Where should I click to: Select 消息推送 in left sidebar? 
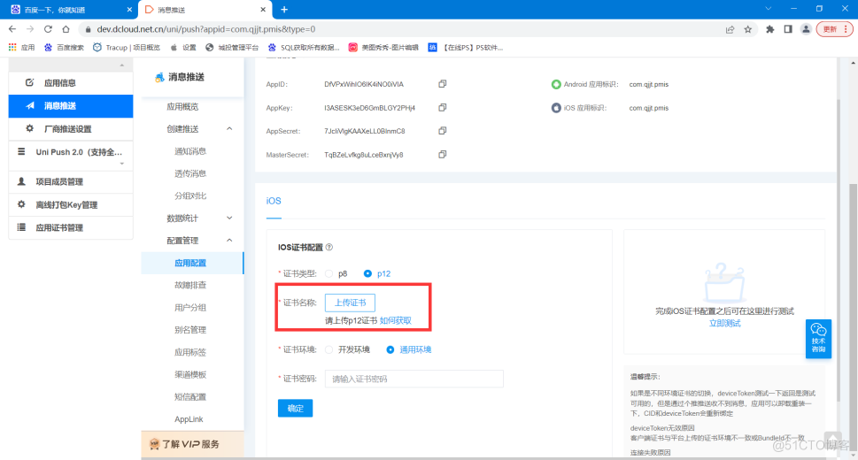71,105
